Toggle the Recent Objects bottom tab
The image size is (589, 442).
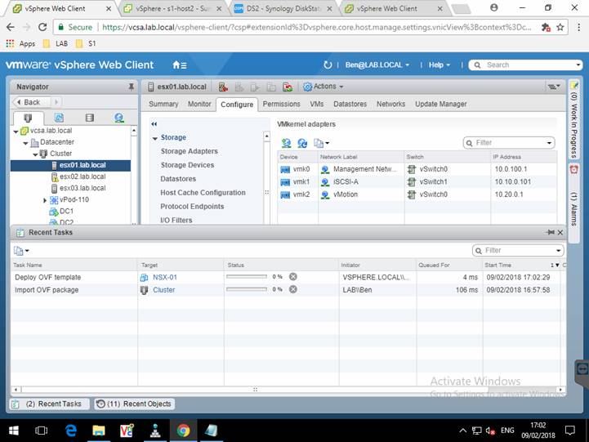pos(135,404)
